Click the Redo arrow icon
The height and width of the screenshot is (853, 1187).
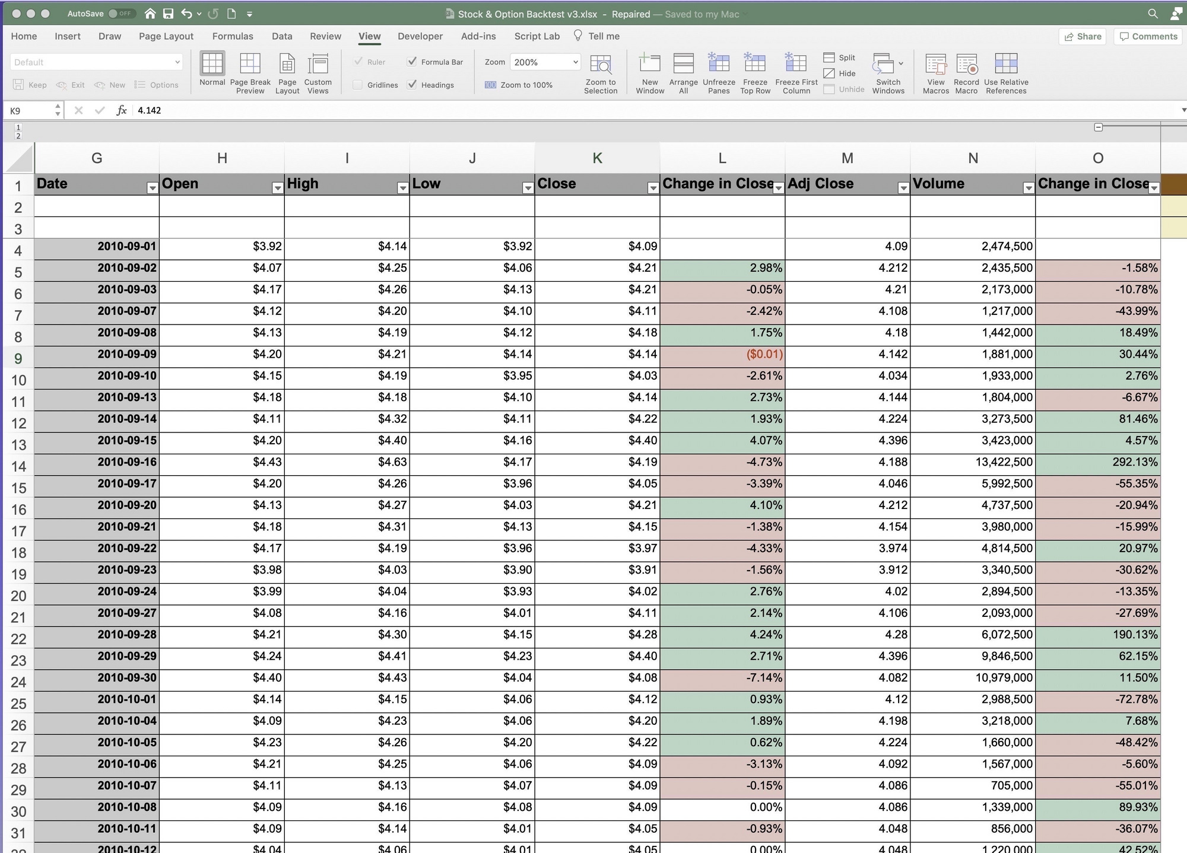213,13
